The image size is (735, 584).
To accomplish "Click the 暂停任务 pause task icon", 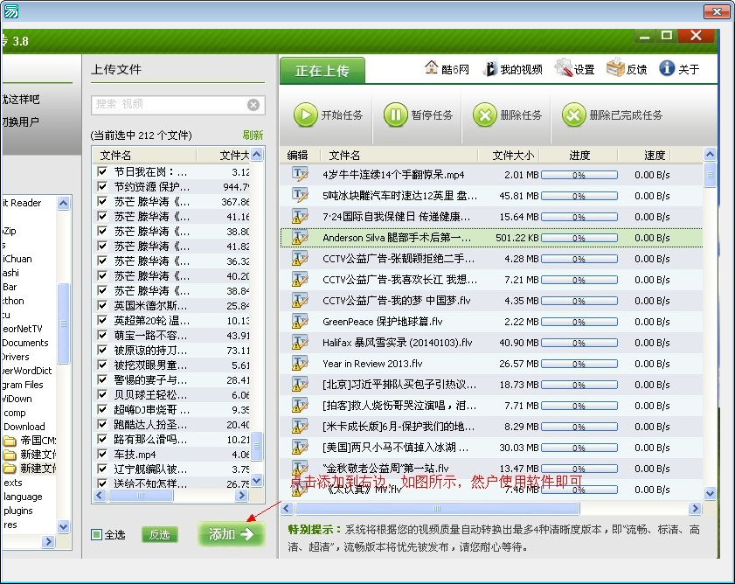I will pyautogui.click(x=395, y=115).
